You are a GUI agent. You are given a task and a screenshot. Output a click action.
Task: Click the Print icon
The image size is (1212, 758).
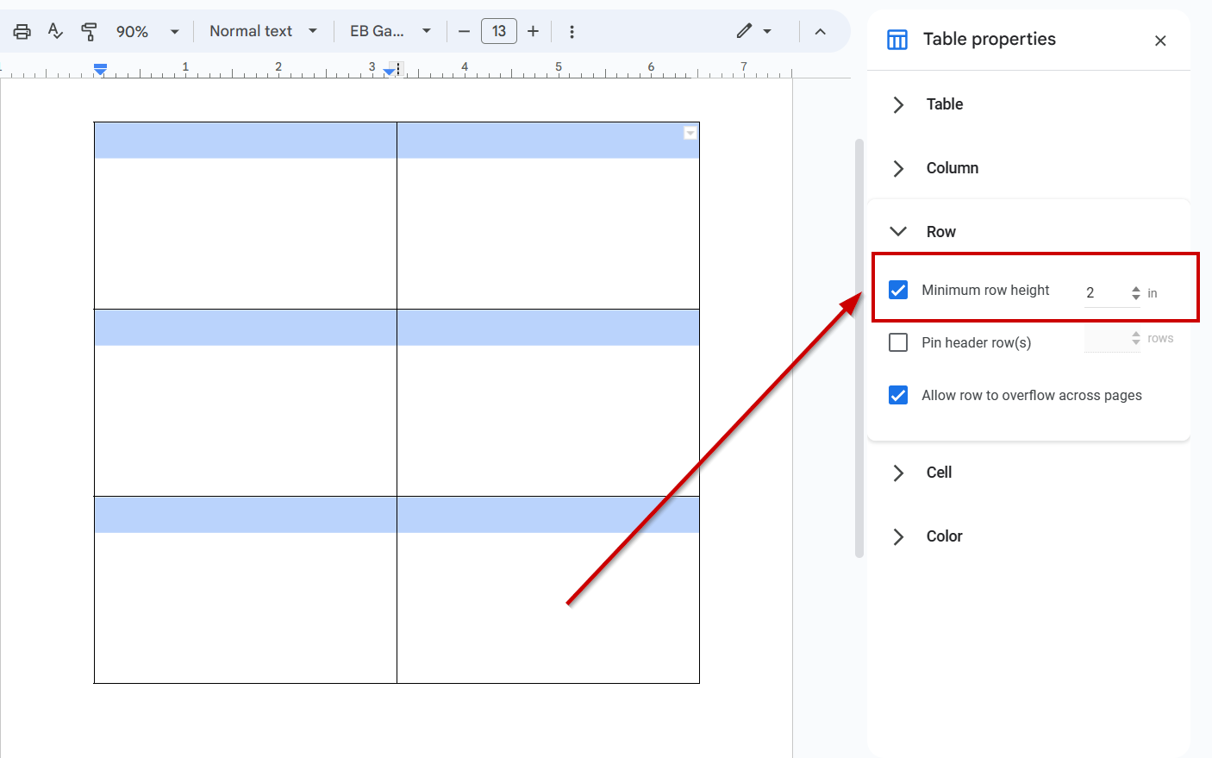click(22, 30)
